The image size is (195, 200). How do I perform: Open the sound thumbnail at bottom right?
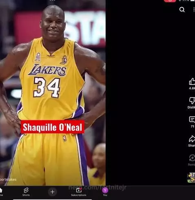point(191,178)
